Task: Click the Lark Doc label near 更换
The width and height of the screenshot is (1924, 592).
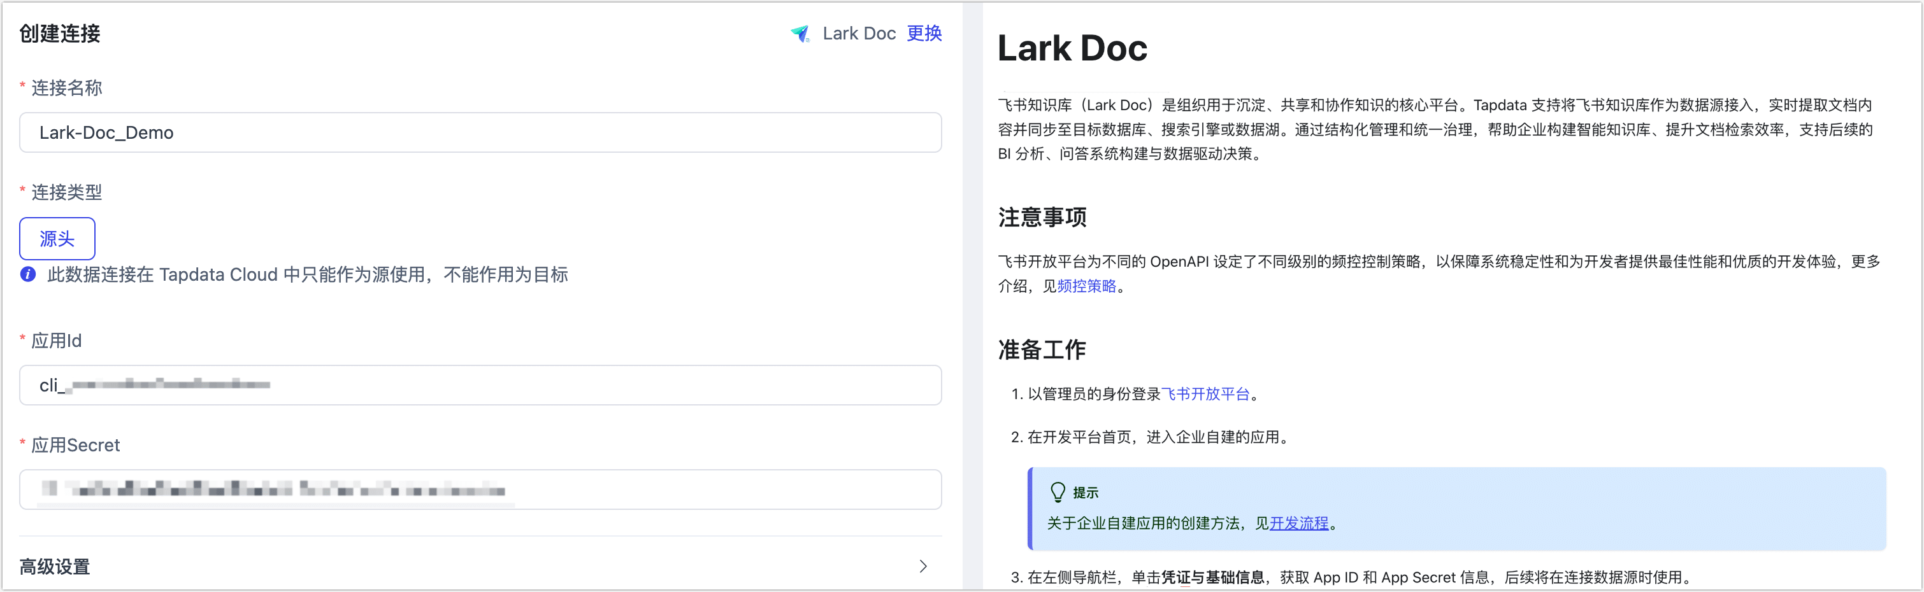Action: (x=859, y=33)
